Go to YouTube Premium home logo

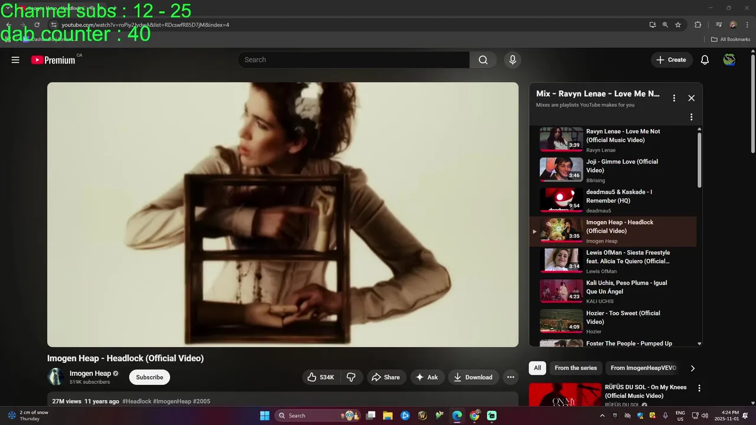click(x=53, y=60)
